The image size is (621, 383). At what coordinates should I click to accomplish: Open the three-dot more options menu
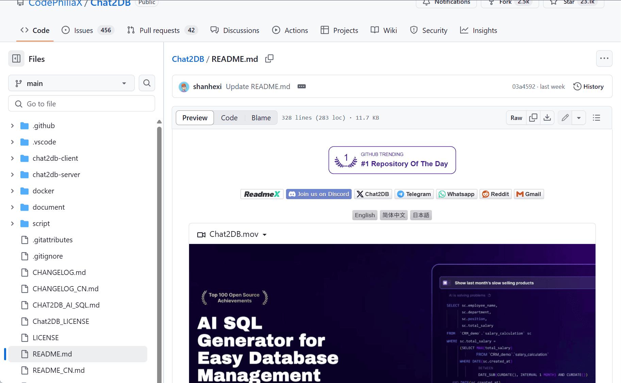tap(604, 58)
